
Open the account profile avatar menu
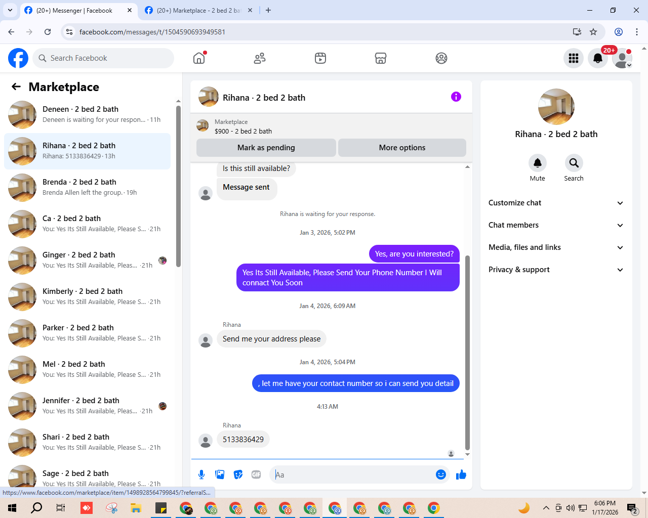coord(622,58)
